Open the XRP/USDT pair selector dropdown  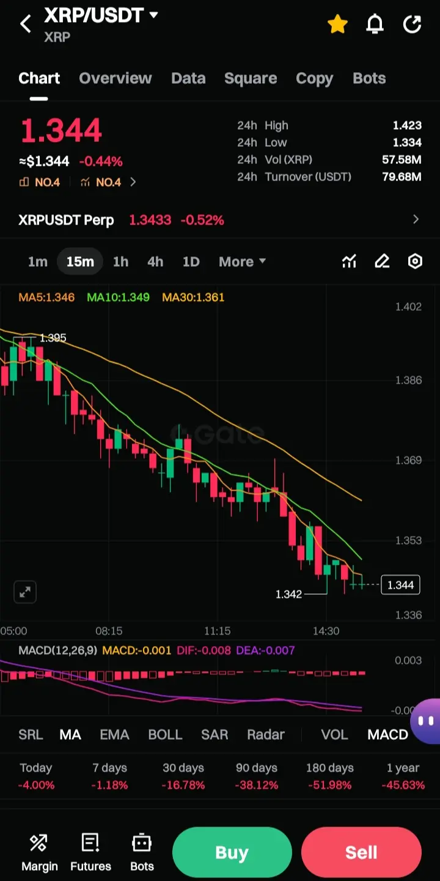(x=101, y=16)
